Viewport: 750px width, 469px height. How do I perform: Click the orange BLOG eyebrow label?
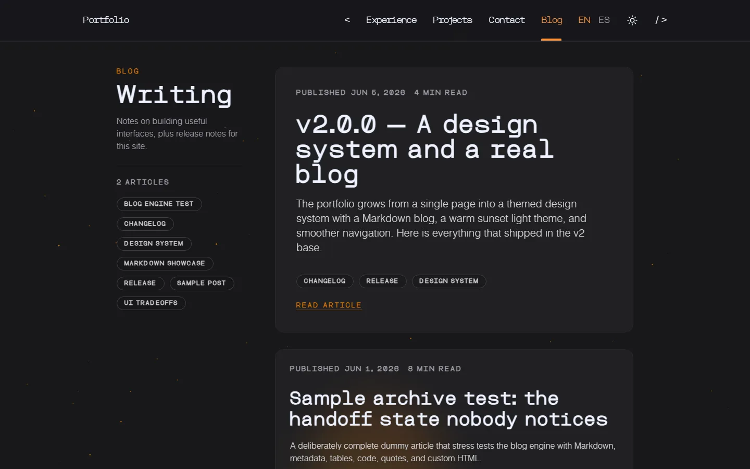pyautogui.click(x=128, y=71)
